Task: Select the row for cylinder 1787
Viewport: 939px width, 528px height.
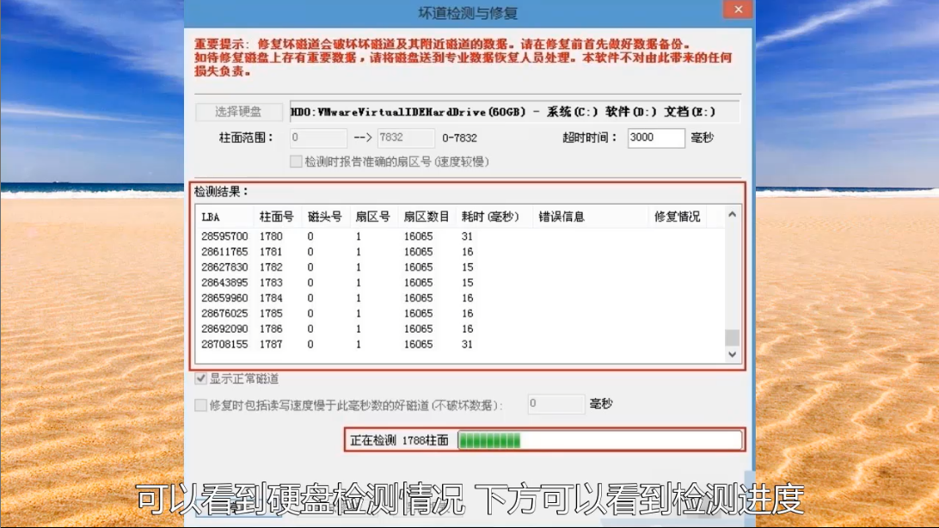Action: pyautogui.click(x=271, y=345)
